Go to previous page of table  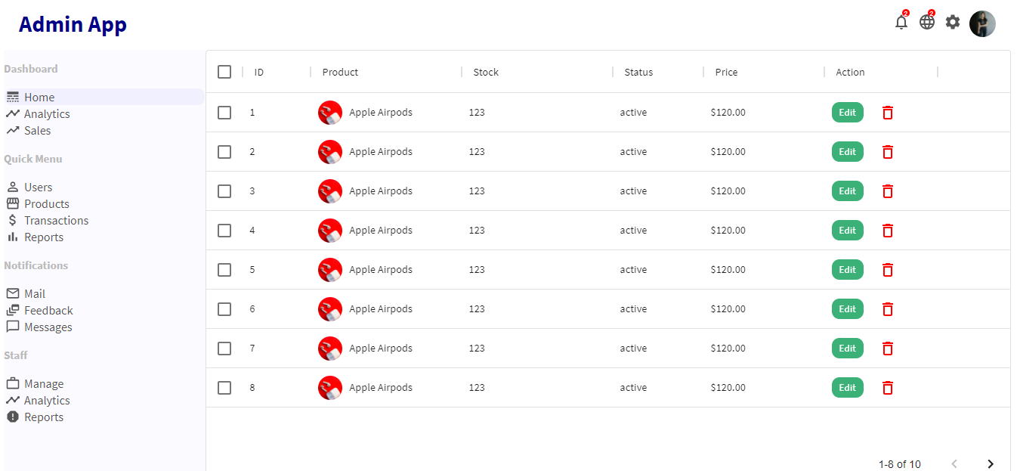[954, 464]
